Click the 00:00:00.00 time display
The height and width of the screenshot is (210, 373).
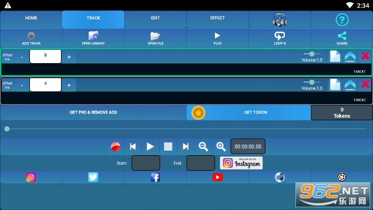coord(248,146)
